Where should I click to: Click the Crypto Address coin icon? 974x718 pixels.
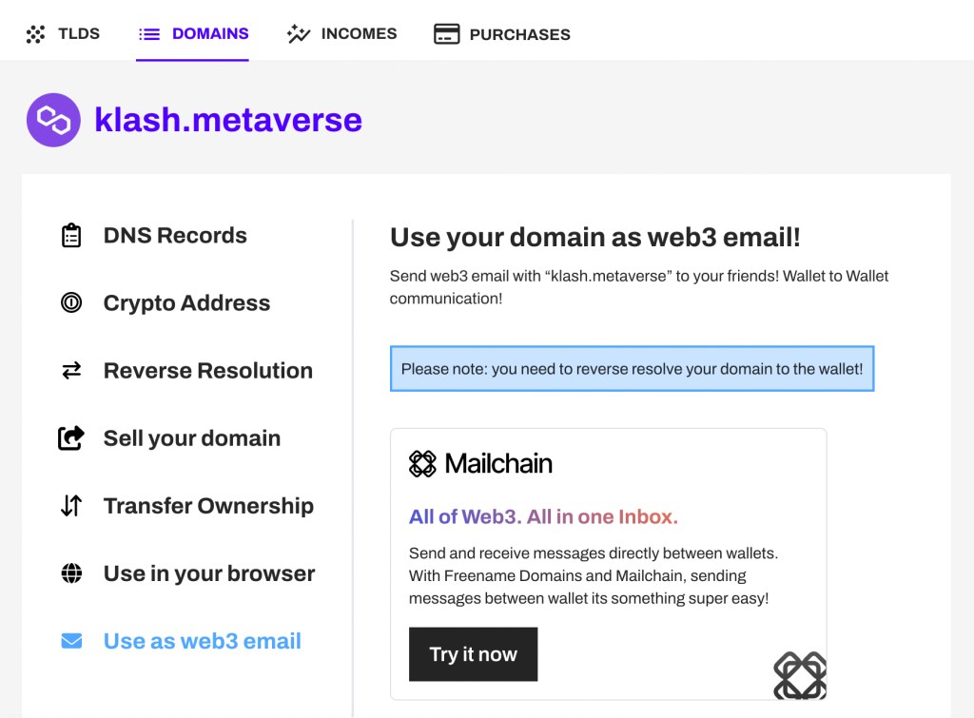pyautogui.click(x=71, y=303)
